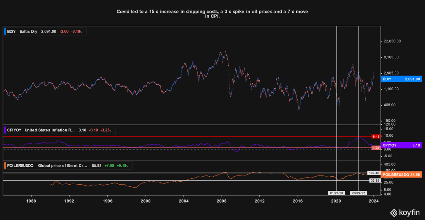Click the red 9.43 level label
The width and height of the screenshot is (425, 220).
coord(375,136)
